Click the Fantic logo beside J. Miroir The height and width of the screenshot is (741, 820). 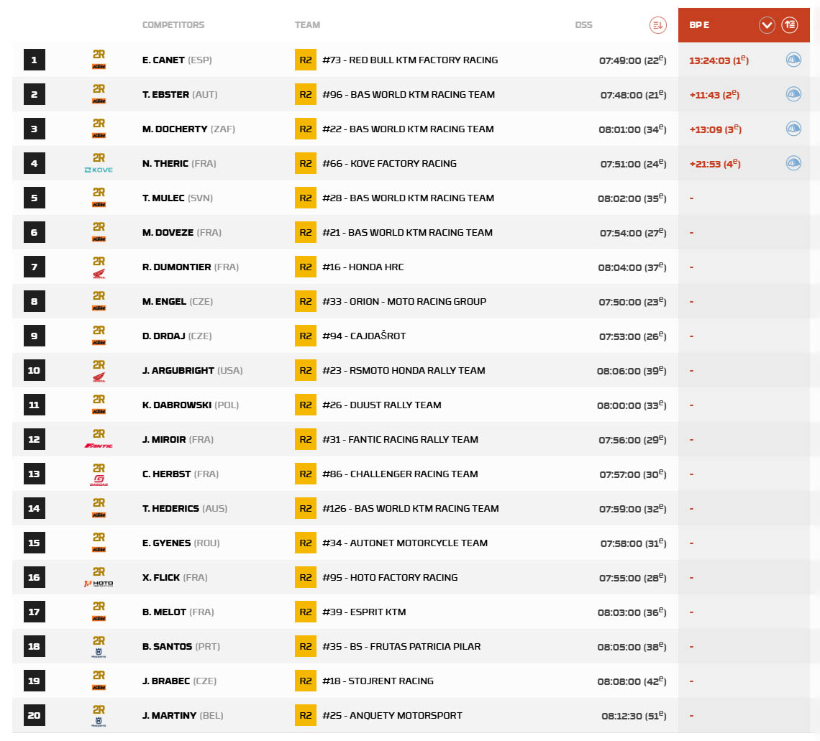[99, 446]
